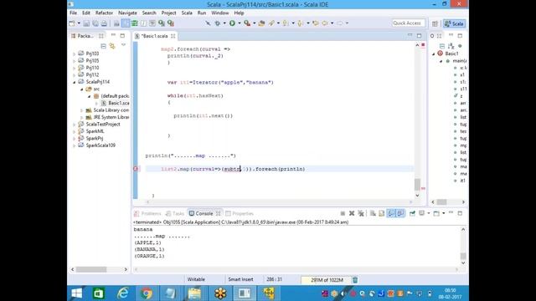
Task: Click the New wizard toolbar icon
Action: coord(72,23)
